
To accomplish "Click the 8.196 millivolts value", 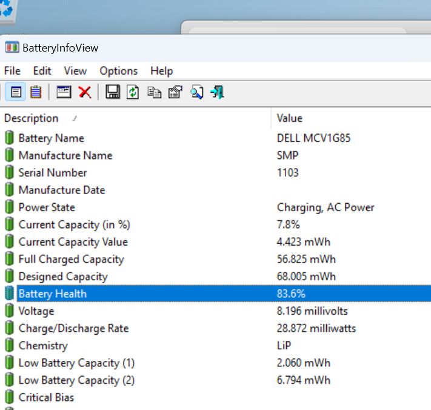I will (x=312, y=311).
